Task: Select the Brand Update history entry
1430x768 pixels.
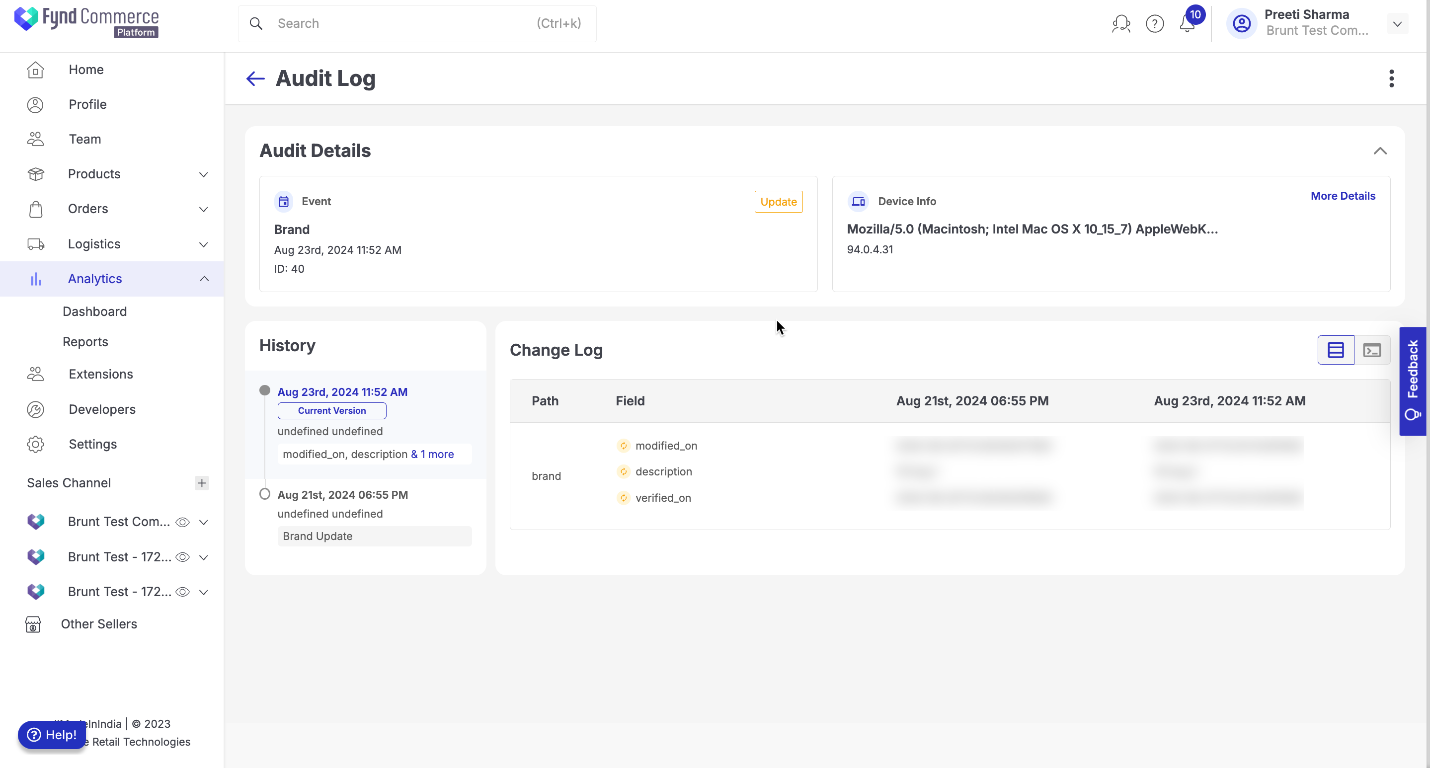Action: click(375, 536)
